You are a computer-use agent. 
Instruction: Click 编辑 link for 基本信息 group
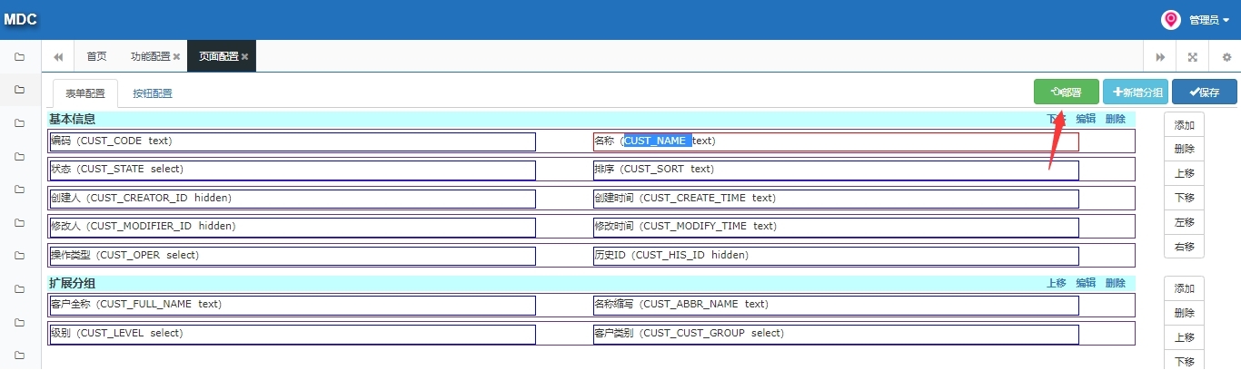1086,119
